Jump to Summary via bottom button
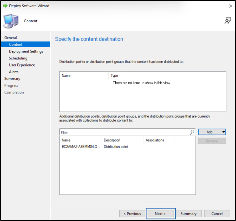Screen dimensions: 236x221 click(189, 213)
